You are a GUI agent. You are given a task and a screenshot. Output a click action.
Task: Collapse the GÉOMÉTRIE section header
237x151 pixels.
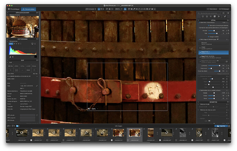(x=214, y=102)
